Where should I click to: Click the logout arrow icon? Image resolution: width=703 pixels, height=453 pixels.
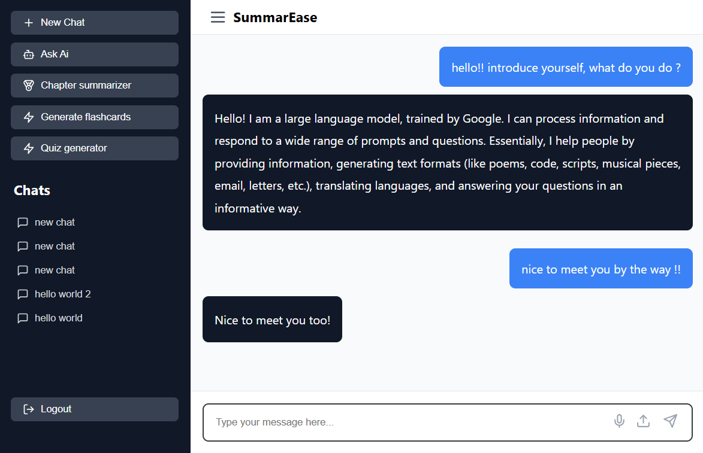click(x=29, y=409)
